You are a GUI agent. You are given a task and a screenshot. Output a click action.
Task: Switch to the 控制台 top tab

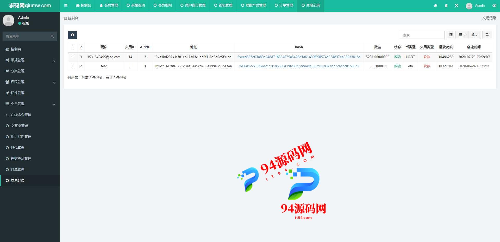[x=83, y=5]
